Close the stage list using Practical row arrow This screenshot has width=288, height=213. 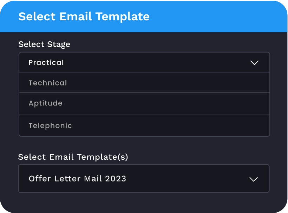click(x=254, y=63)
